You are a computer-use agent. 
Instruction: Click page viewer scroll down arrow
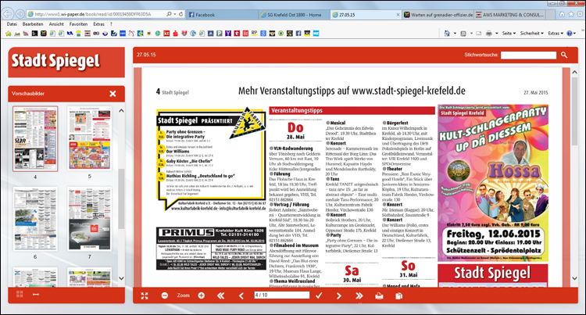(574, 278)
